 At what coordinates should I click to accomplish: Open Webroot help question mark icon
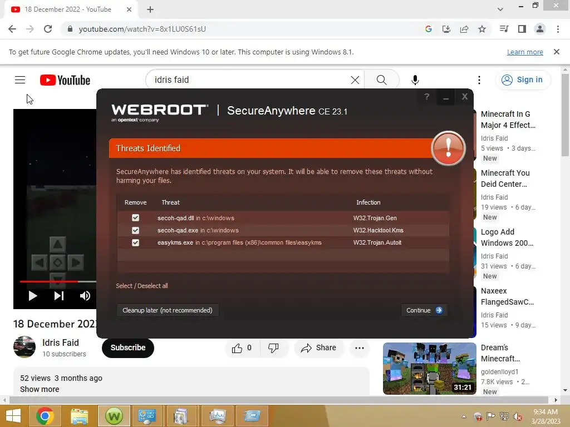click(427, 97)
